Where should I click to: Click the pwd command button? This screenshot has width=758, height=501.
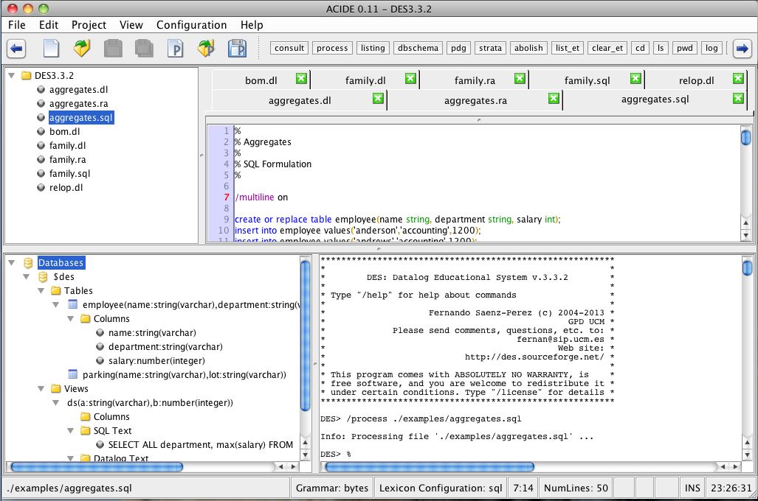(684, 48)
